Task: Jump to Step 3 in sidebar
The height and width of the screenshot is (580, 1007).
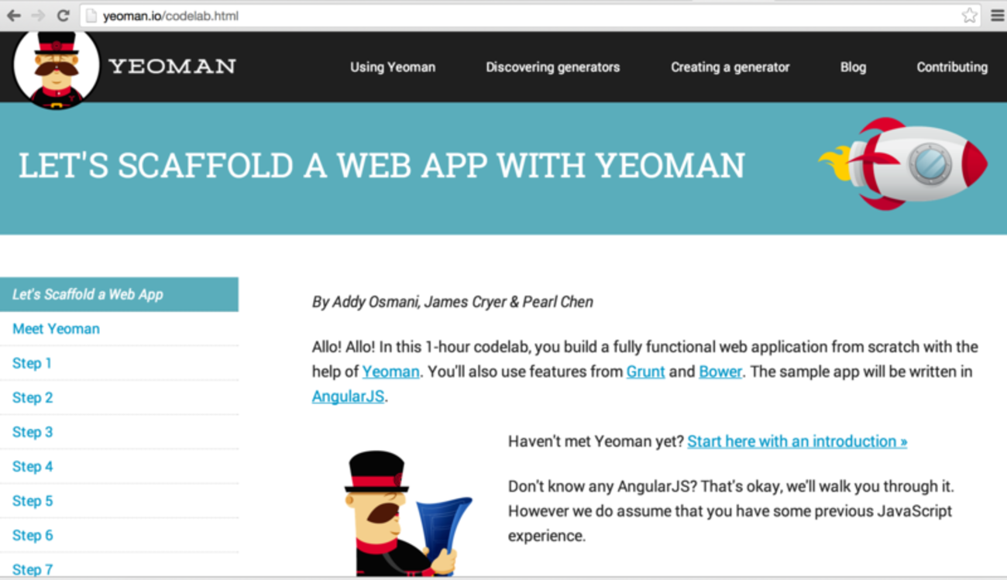Action: coord(33,432)
